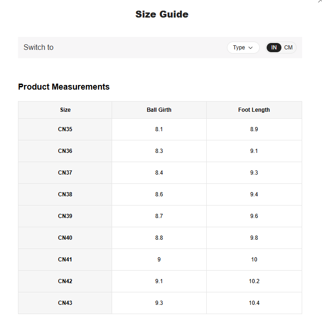Click the Foot Length column header

pos(254,110)
